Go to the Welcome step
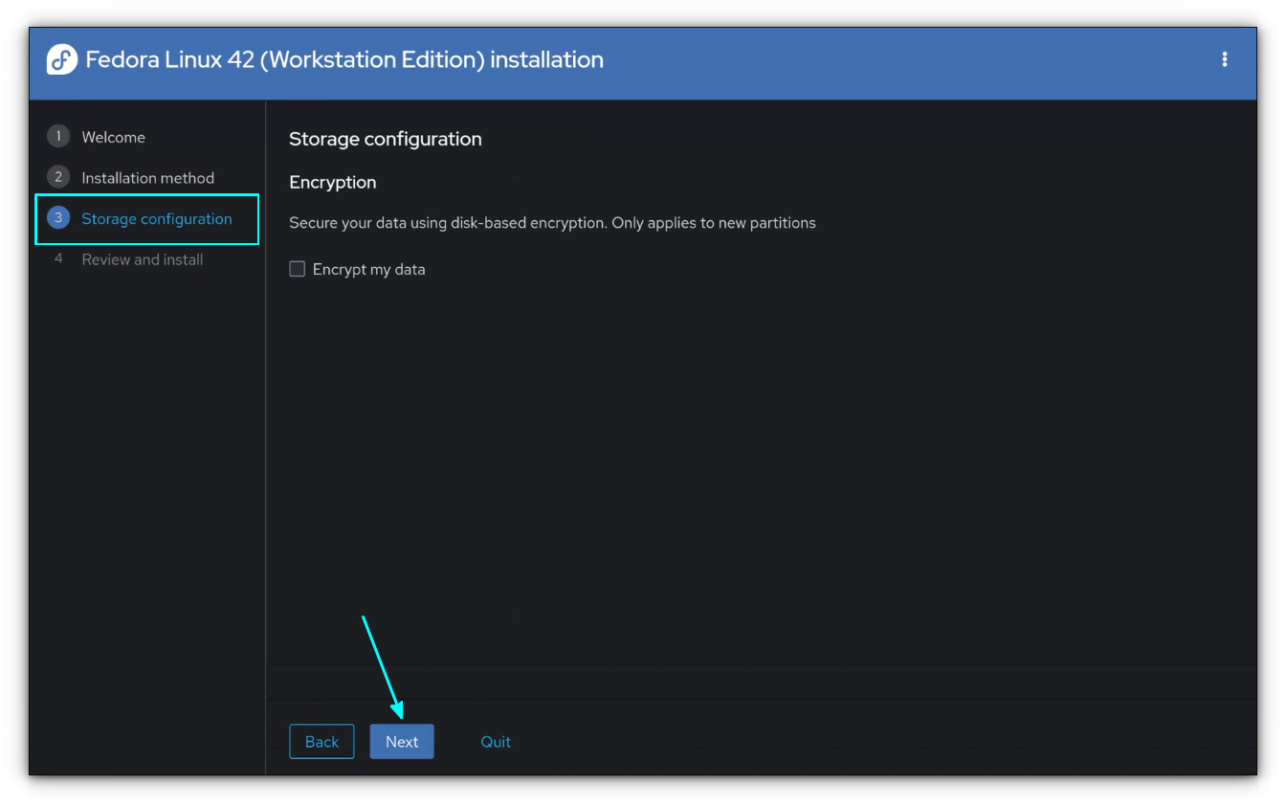The image size is (1286, 806). click(x=113, y=137)
